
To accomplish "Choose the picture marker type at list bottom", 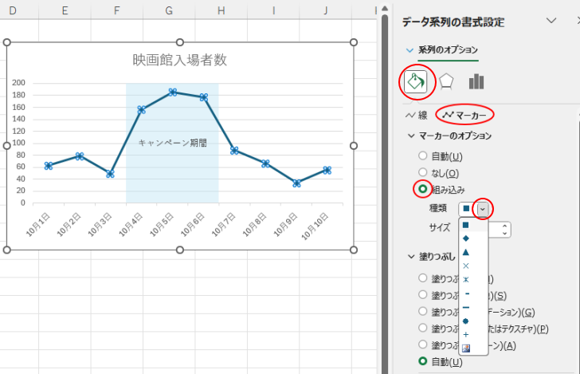I will click(465, 348).
